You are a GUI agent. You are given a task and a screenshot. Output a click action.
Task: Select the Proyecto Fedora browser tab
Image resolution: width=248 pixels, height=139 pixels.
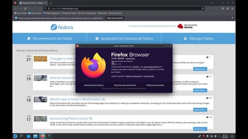pyautogui.click(x=33, y=3)
